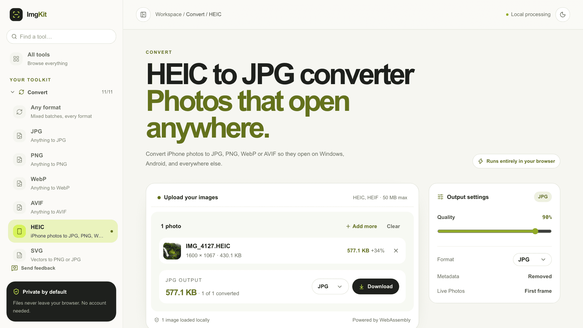583x328 pixels.
Task: Click the Live Photos First frame value
Action: tap(538, 291)
